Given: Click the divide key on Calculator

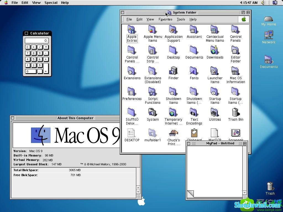Looking at the screenshot, I should tap(40, 47).
